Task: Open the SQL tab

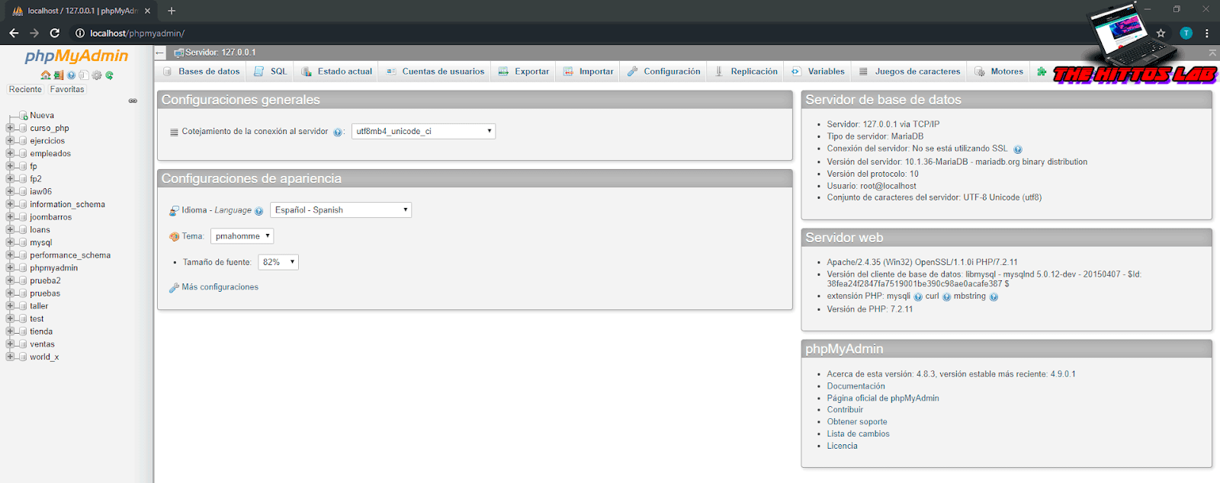Action: (271, 72)
